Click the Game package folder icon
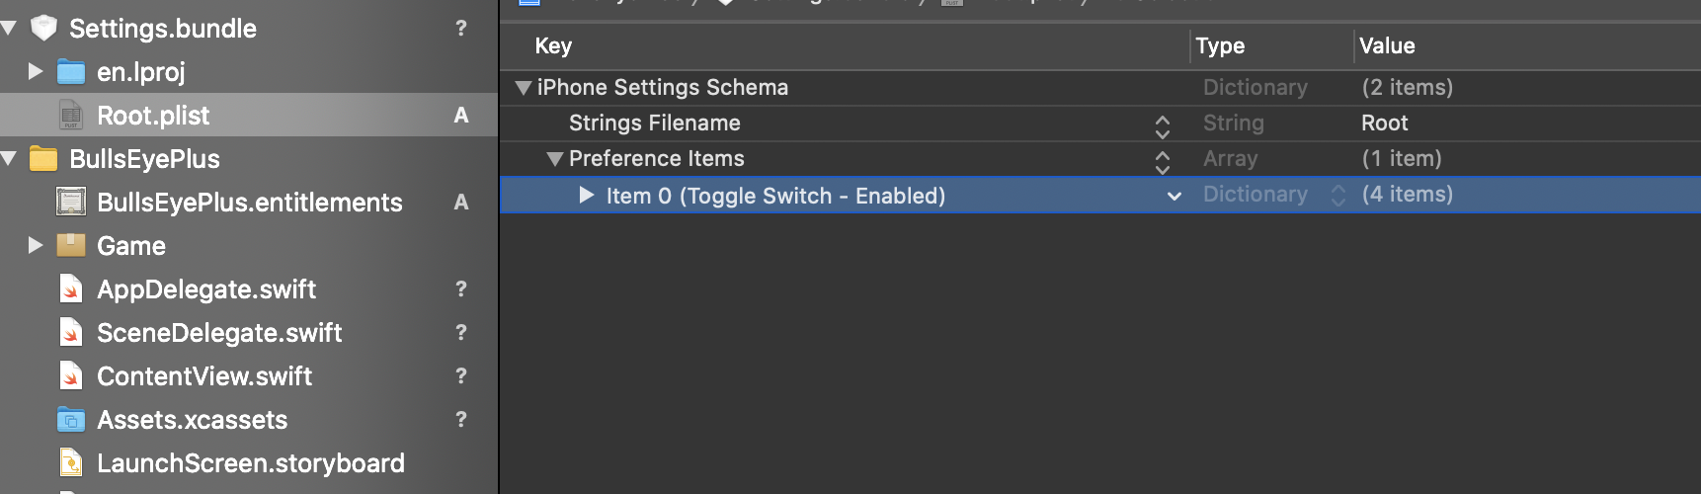Image resolution: width=1701 pixels, height=494 pixels. (71, 245)
